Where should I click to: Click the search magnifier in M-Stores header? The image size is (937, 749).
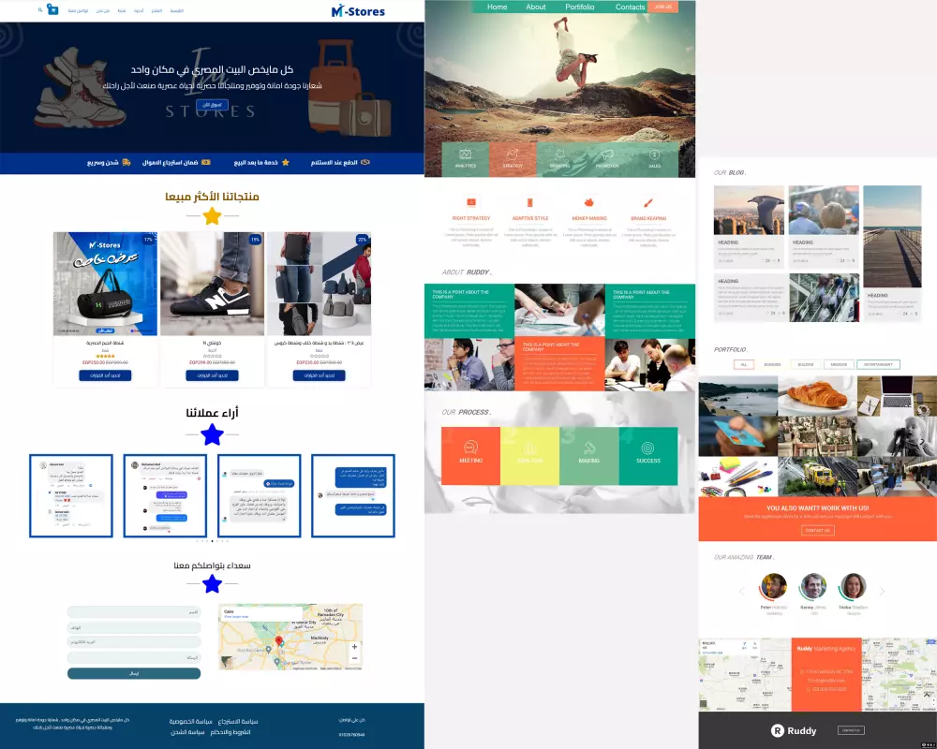(x=40, y=10)
